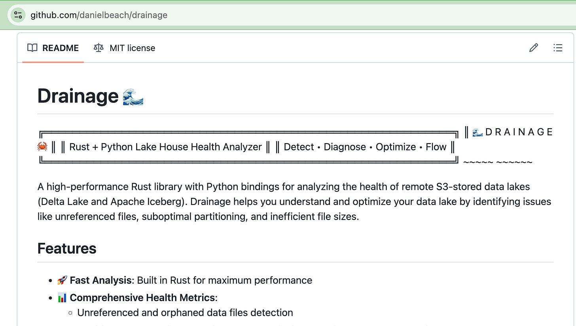The height and width of the screenshot is (326, 576).
Task: Open the README outline list icon
Action: pyautogui.click(x=558, y=48)
